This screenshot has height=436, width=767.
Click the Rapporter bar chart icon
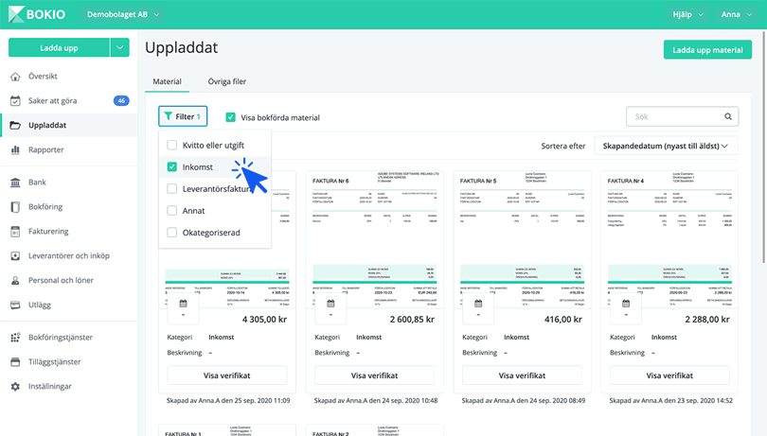pos(15,150)
